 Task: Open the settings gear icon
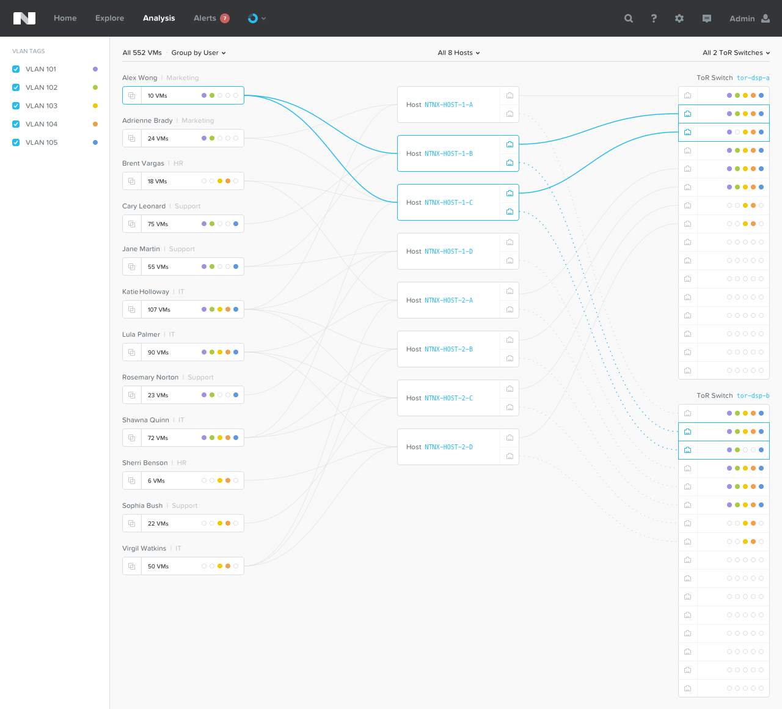pyautogui.click(x=679, y=18)
